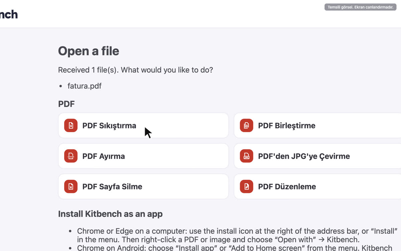The width and height of the screenshot is (401, 251).
Task: Click the Chrome on Android install instruction
Action: [x=235, y=248]
